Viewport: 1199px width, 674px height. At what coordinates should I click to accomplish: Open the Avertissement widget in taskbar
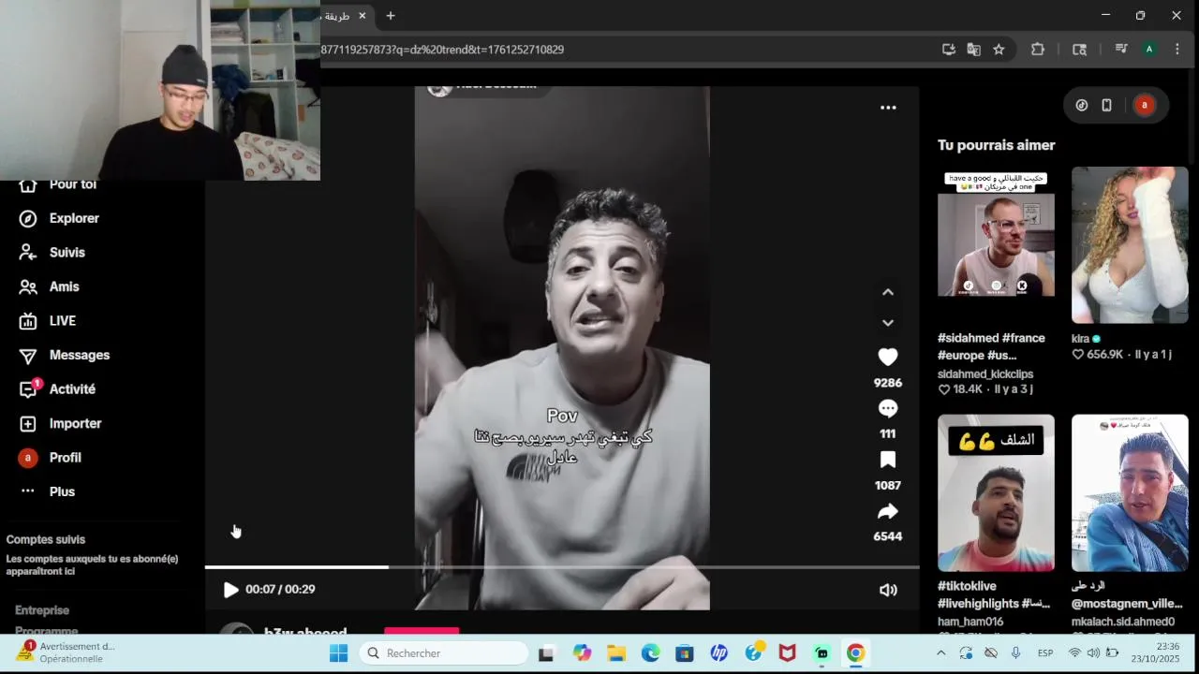coord(66,652)
